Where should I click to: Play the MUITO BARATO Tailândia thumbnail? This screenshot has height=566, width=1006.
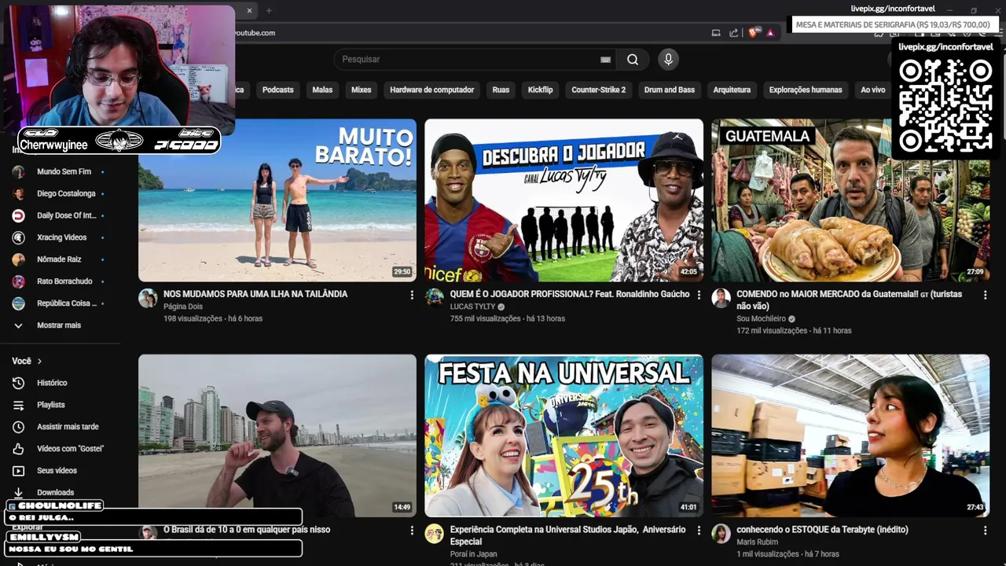click(x=277, y=200)
